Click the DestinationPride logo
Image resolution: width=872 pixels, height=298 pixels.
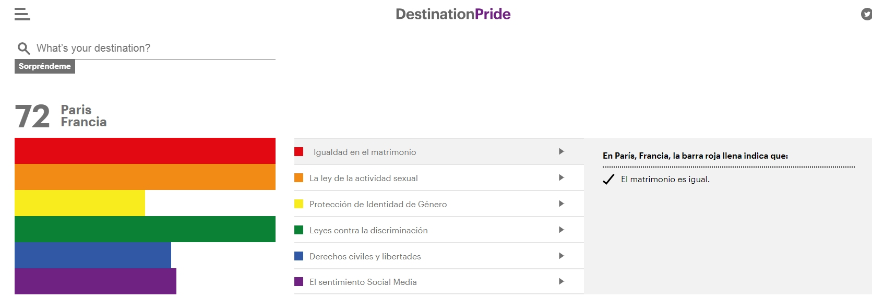[453, 14]
